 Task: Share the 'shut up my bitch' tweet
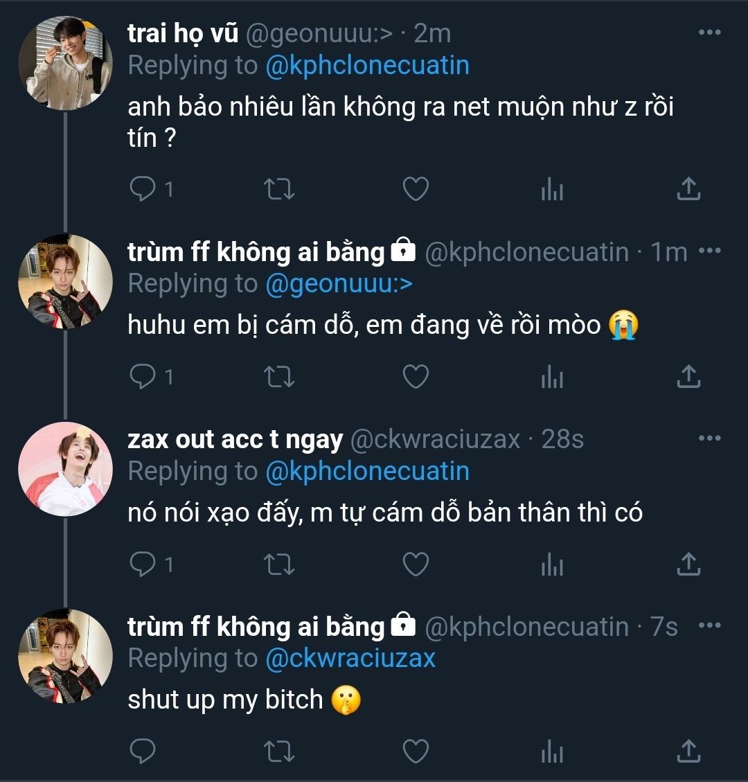(x=688, y=751)
